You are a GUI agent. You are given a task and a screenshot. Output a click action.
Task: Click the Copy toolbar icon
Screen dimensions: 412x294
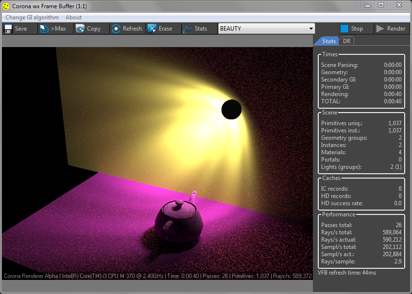[x=80, y=29]
